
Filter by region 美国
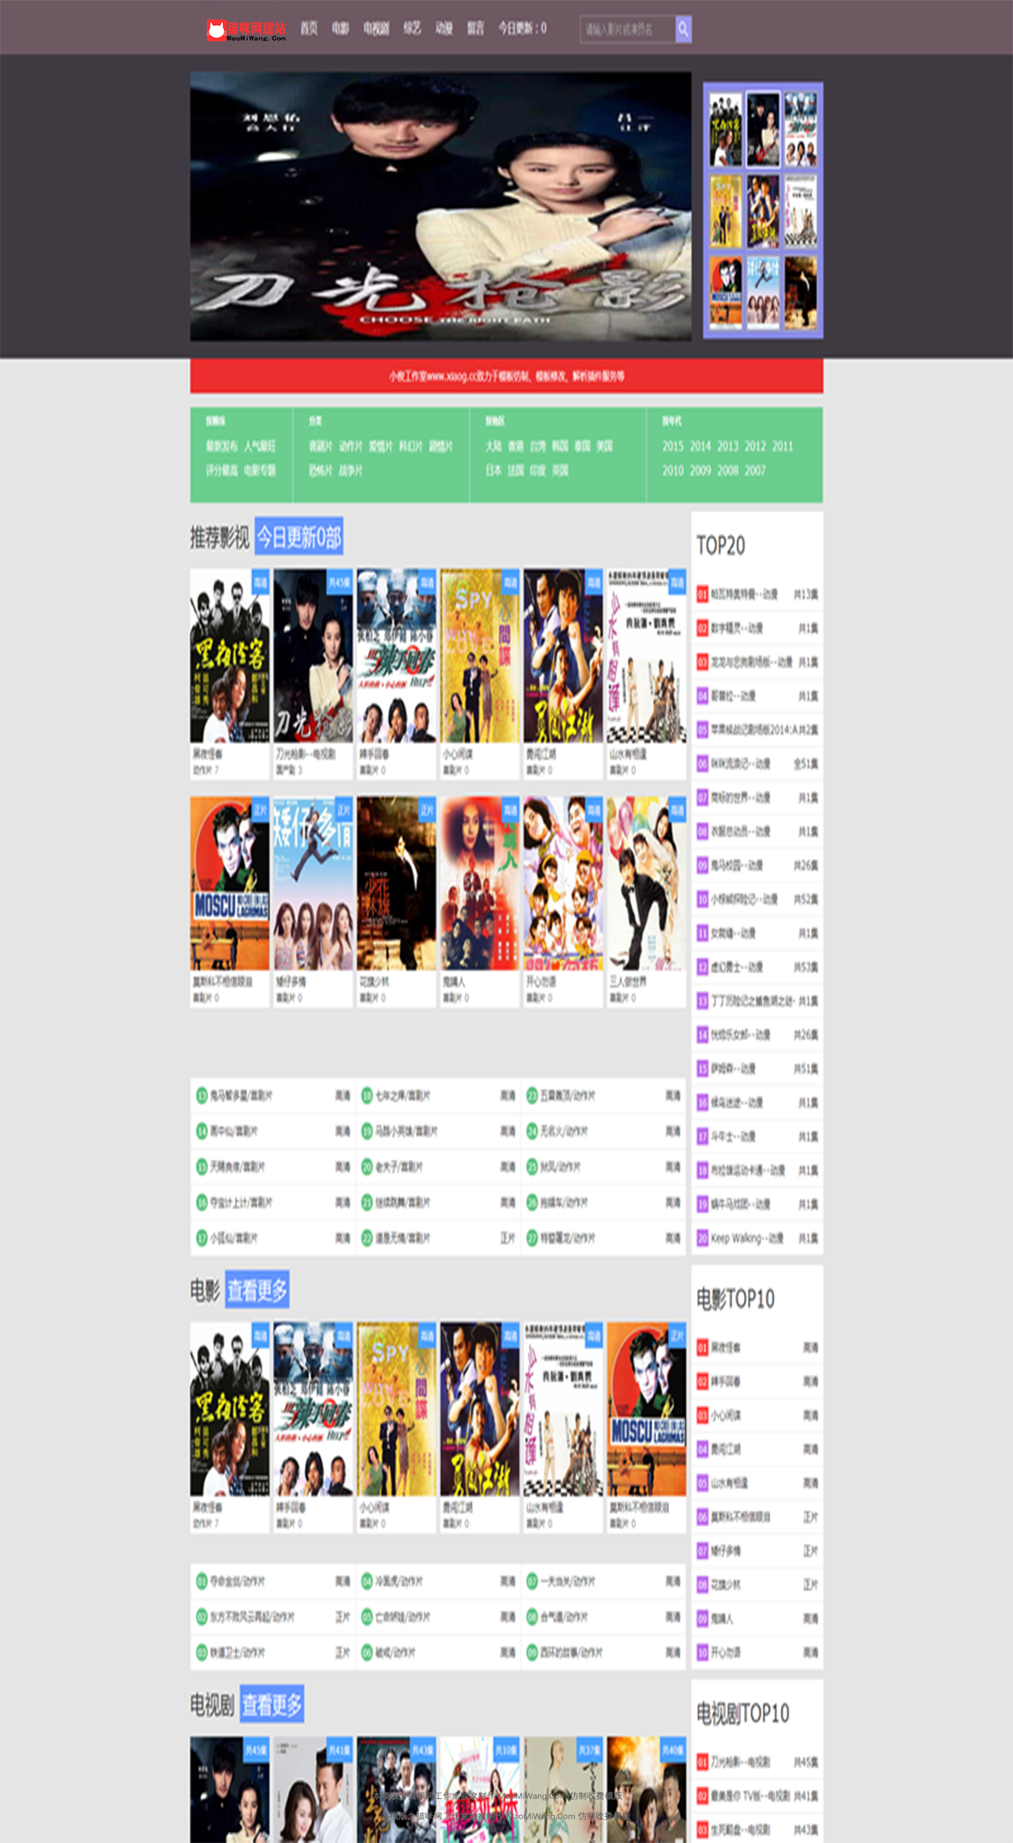(x=604, y=446)
